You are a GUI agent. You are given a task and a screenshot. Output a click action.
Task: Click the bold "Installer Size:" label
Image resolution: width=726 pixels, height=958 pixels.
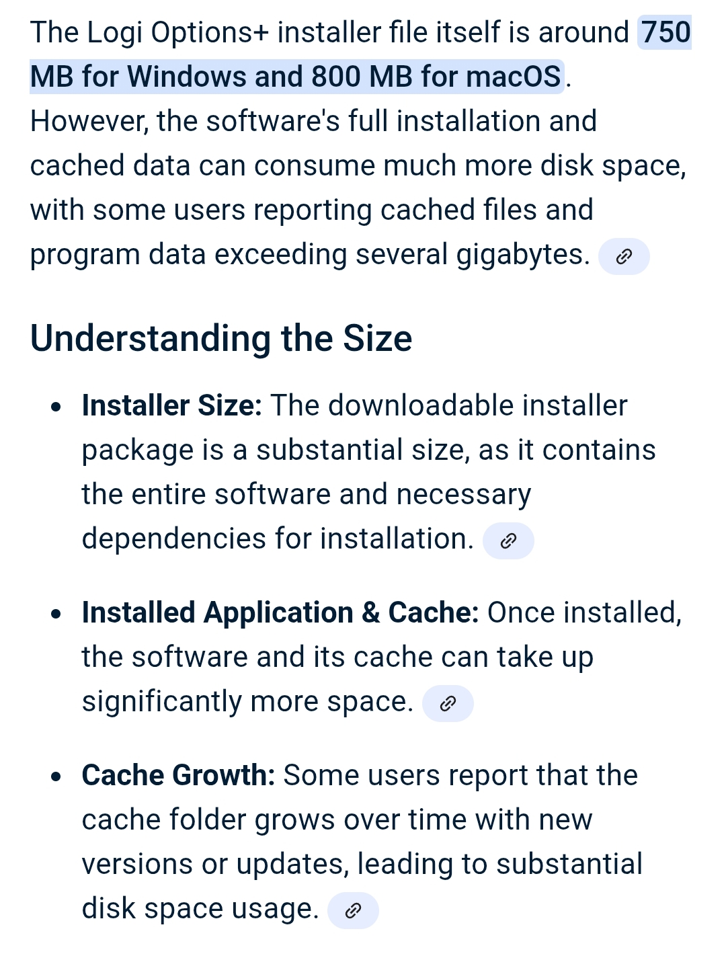click(171, 406)
